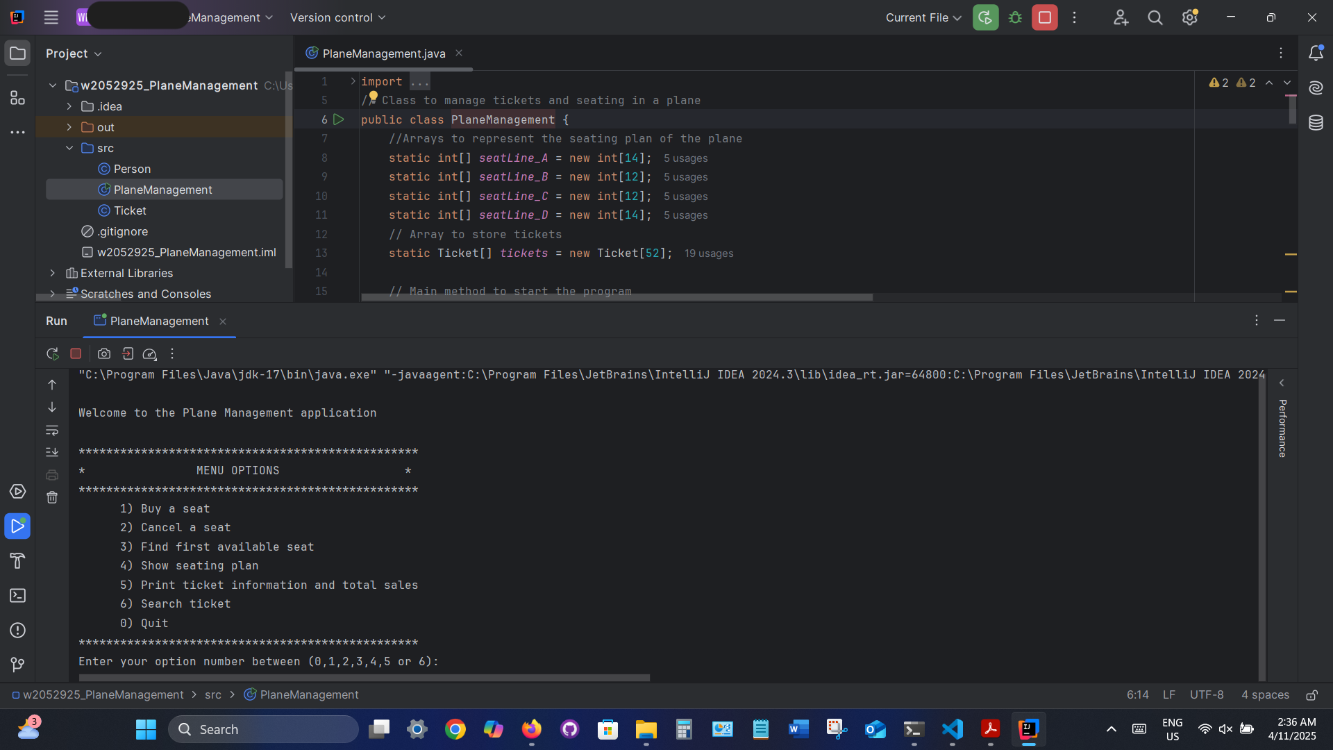Open the Ticket class in tree

pos(130,210)
